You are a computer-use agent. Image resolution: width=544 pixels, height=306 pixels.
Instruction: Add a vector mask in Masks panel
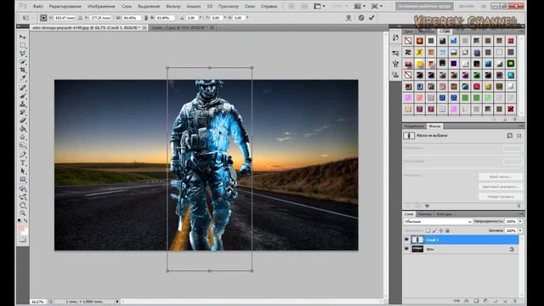point(519,136)
